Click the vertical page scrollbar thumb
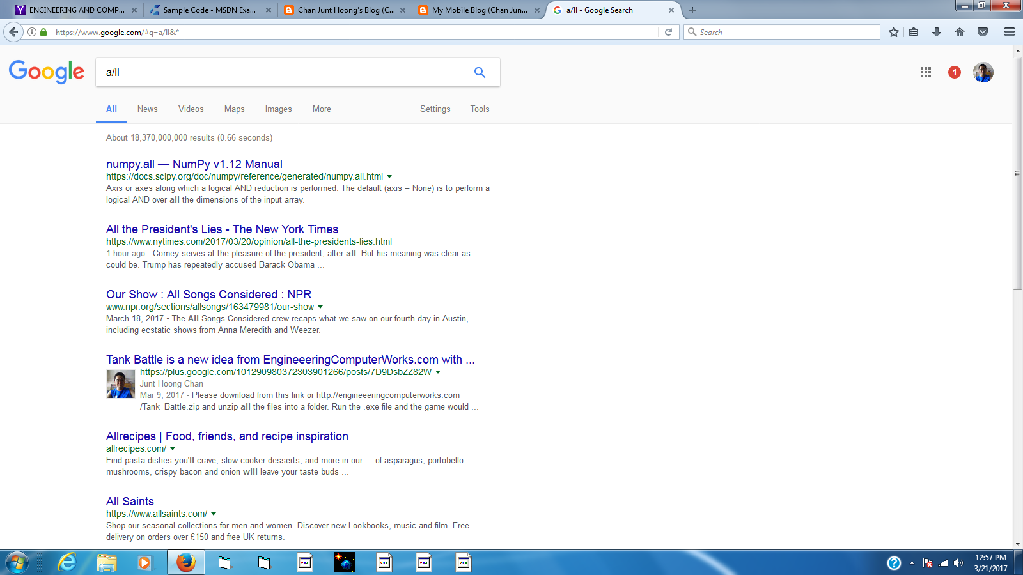Viewport: 1023px width, 575px height. pyautogui.click(x=1017, y=173)
